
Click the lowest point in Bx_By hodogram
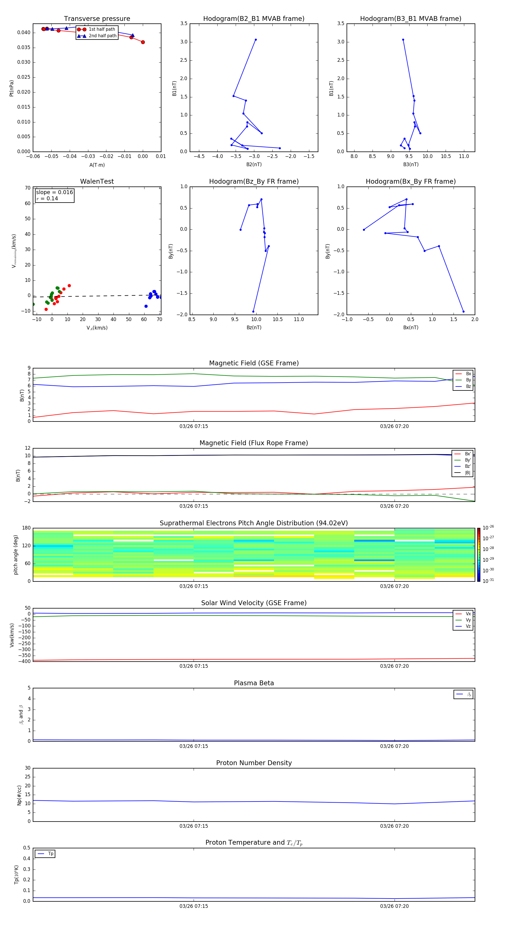(463, 311)
